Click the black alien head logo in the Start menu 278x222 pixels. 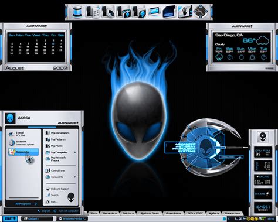click(x=71, y=197)
